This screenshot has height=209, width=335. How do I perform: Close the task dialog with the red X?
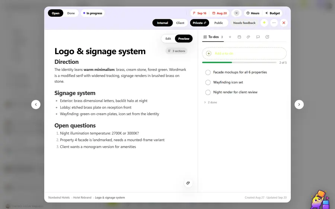coord(284,23)
